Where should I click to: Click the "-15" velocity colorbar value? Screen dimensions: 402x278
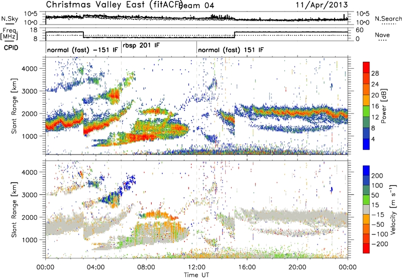[378, 215]
